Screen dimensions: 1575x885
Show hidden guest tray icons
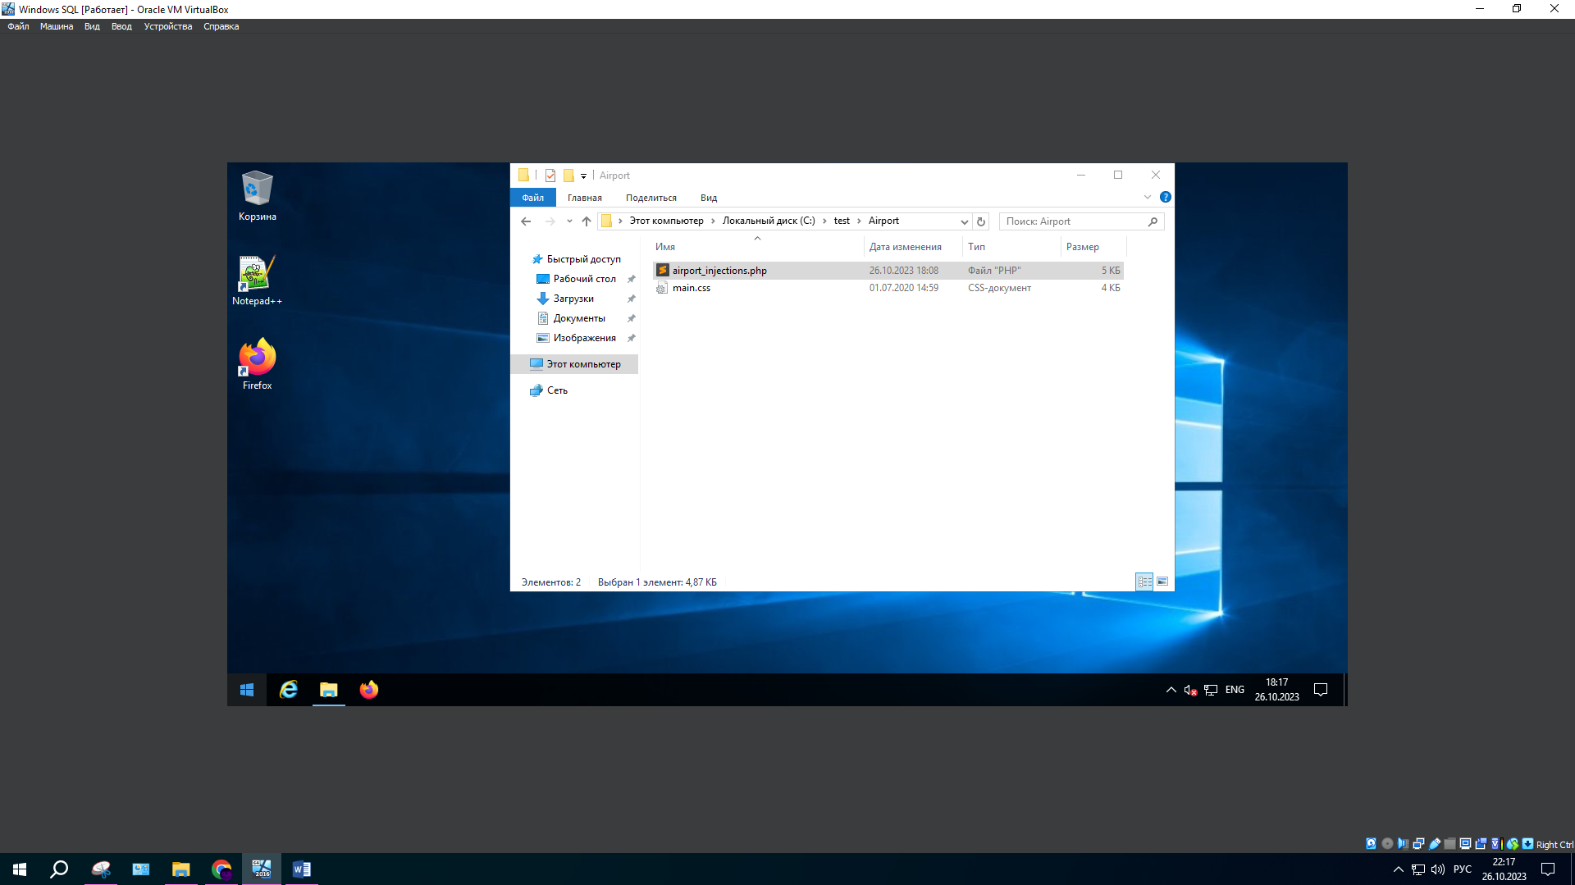coord(1171,690)
